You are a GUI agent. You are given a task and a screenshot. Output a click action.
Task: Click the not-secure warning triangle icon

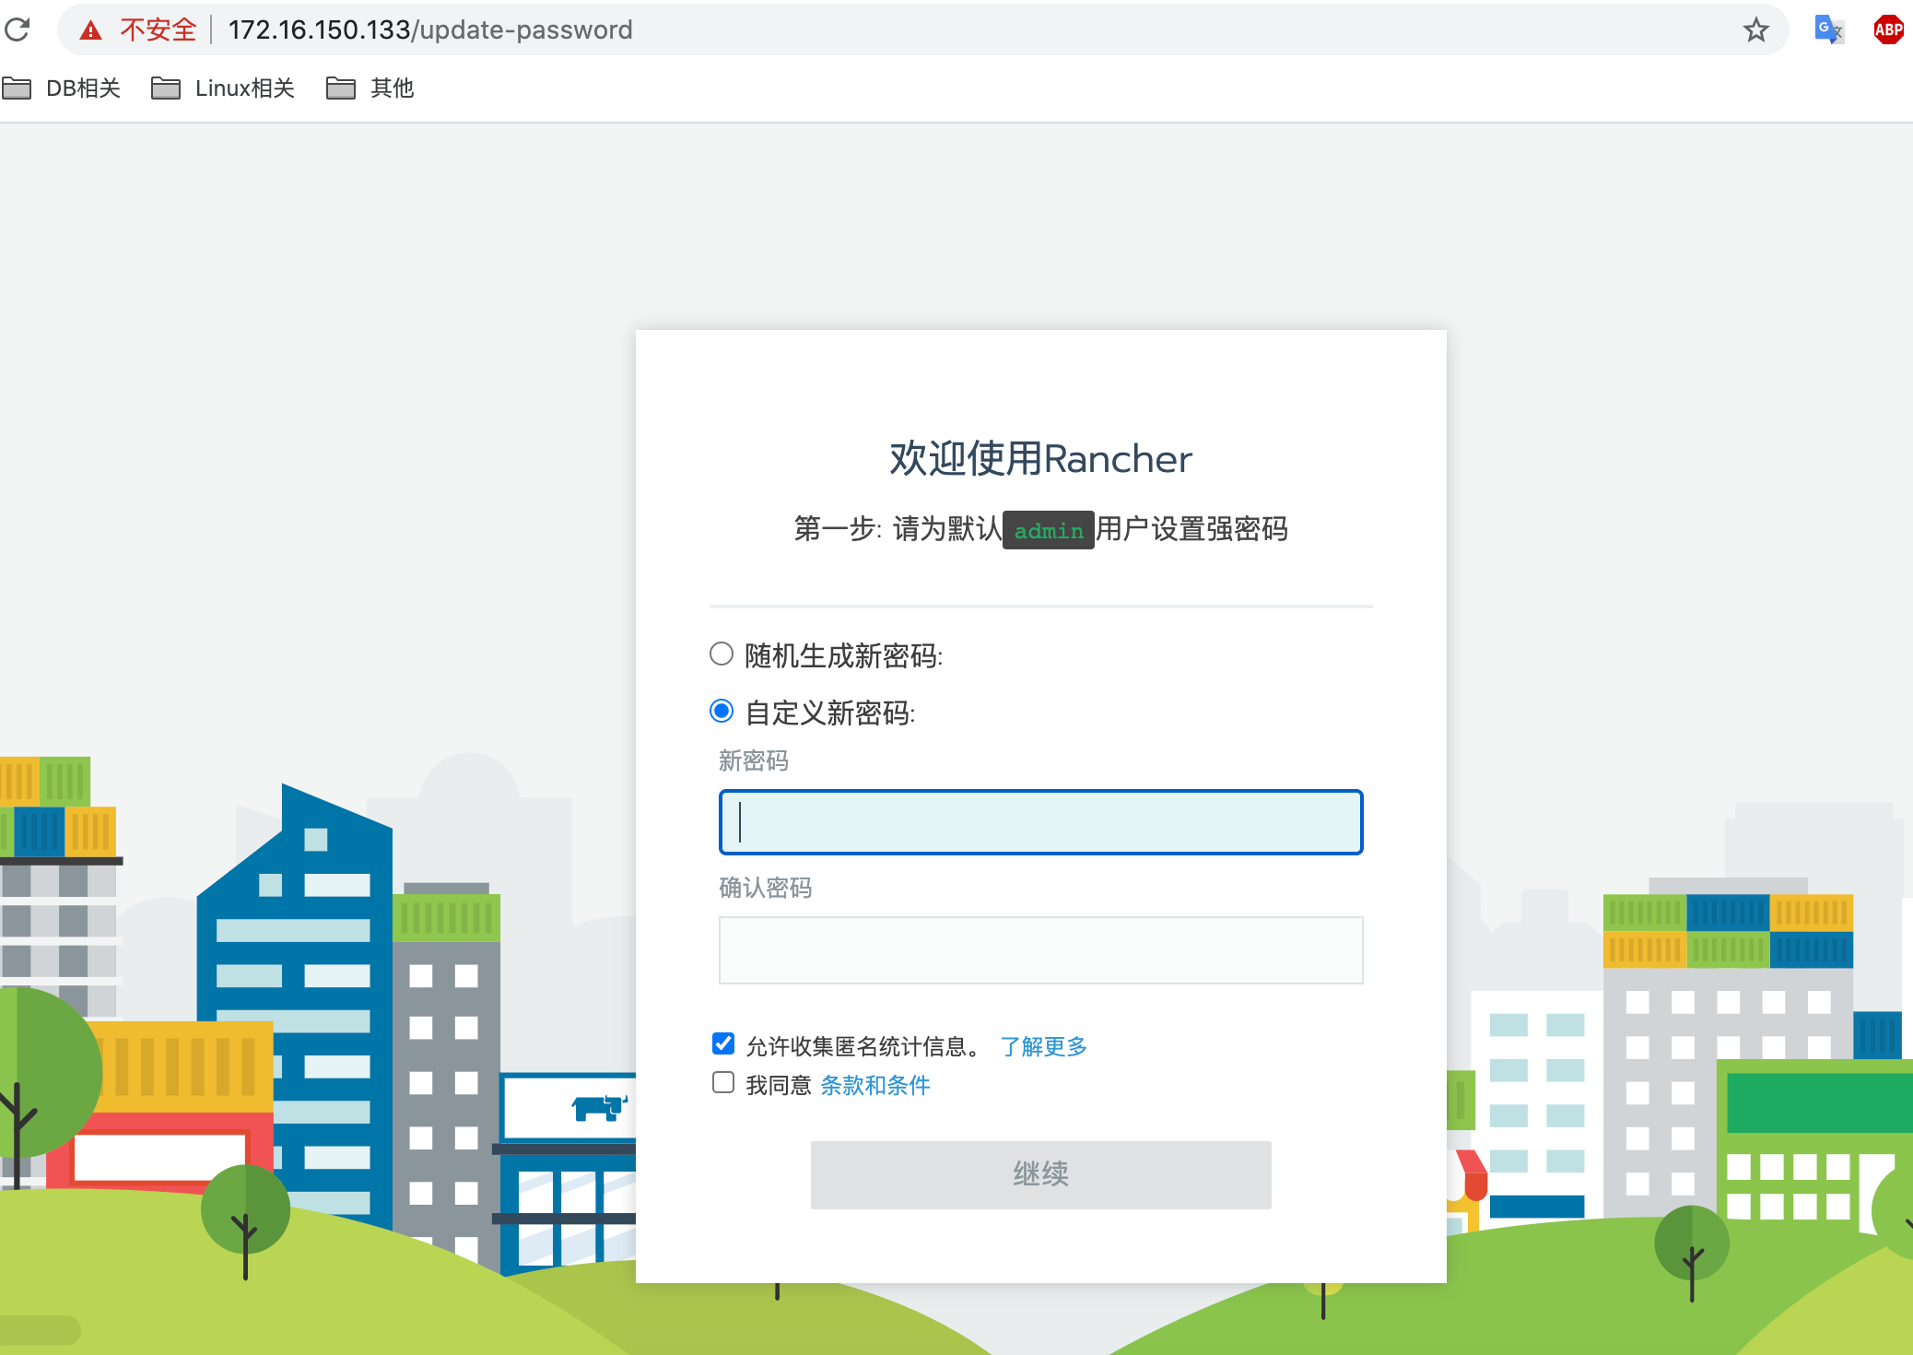pyautogui.click(x=90, y=30)
